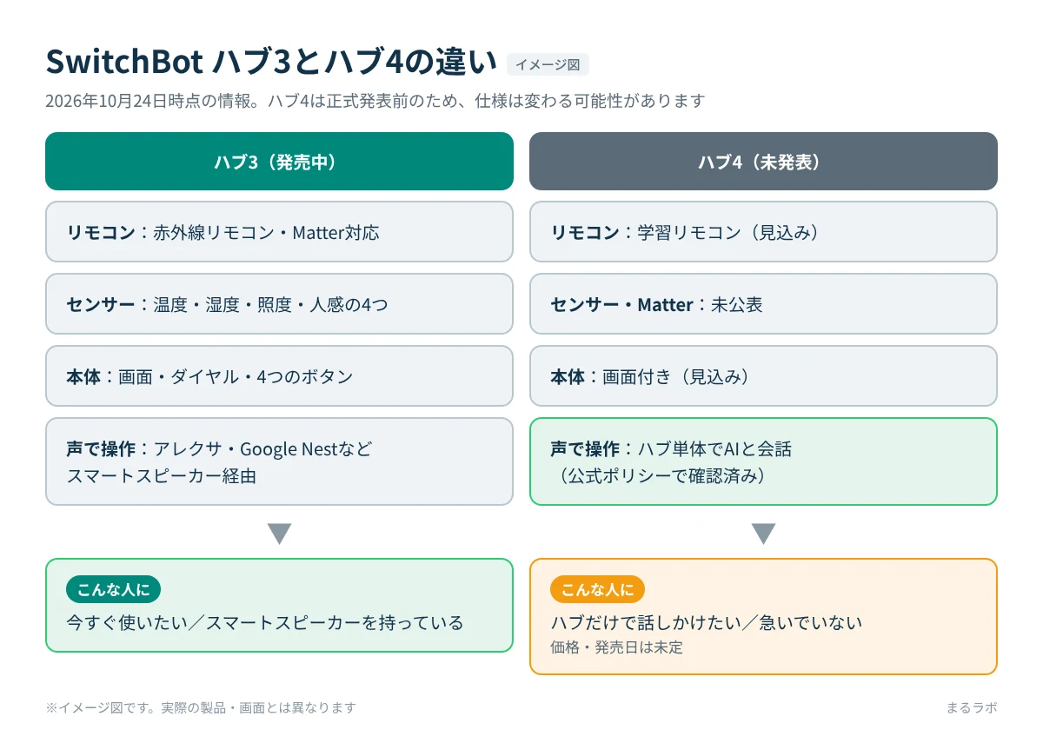Select the 'ハブ4（未発表）' gray header
This screenshot has height=743, width=1043.
click(763, 161)
